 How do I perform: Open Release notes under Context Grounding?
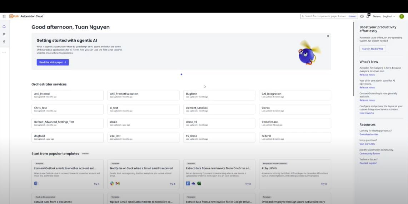(x=367, y=100)
